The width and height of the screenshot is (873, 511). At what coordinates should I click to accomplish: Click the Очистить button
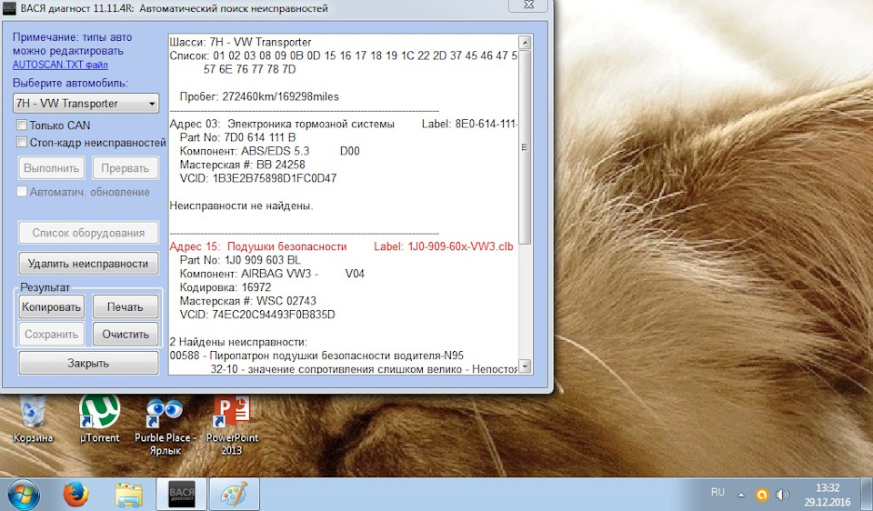point(125,334)
